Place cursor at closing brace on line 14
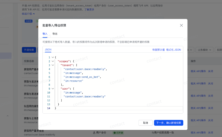 [x=55, y=108]
